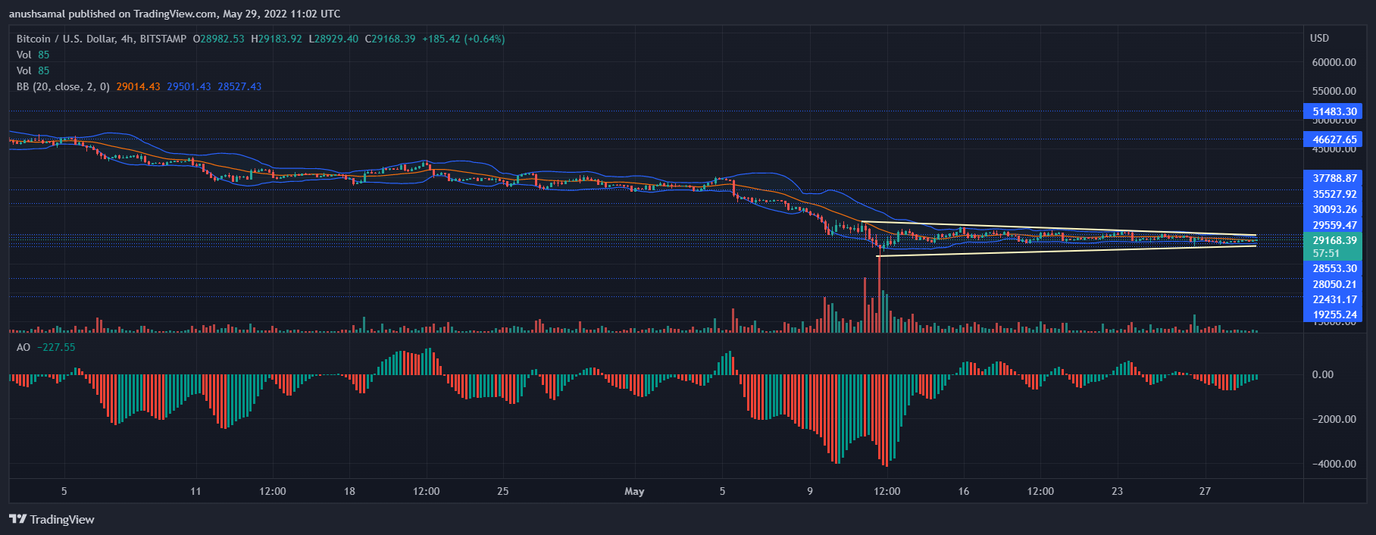The height and width of the screenshot is (535, 1376).
Task: Click the 55000.00 price axis label
Action: (1334, 91)
